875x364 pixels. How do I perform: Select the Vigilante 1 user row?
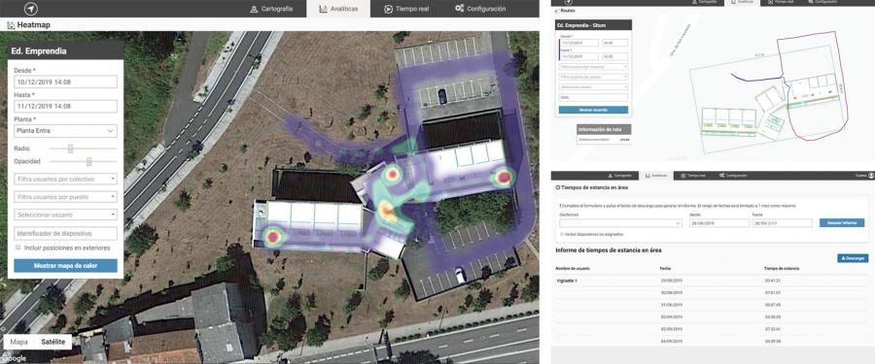click(x=567, y=281)
